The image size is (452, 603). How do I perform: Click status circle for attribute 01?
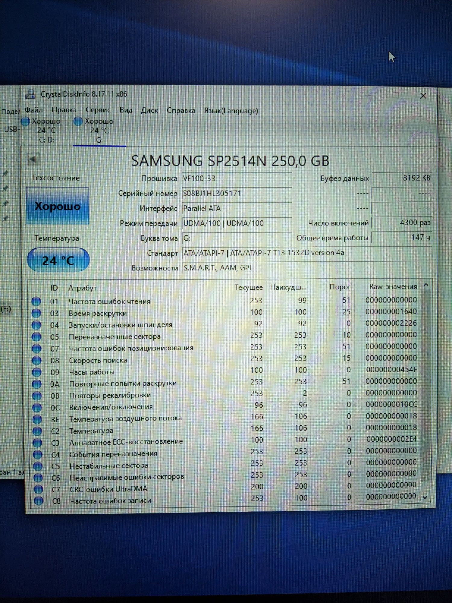36,301
